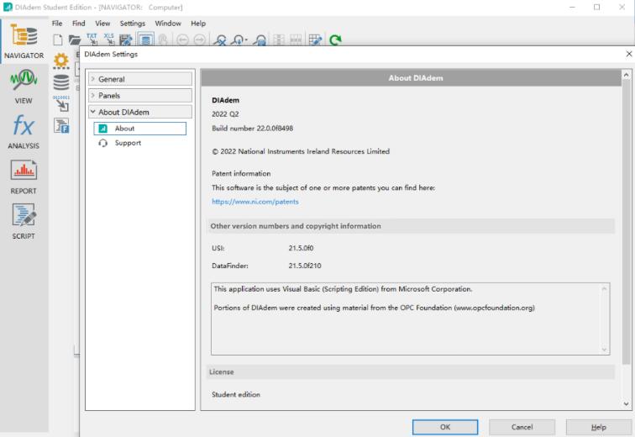Viewport: 635px width, 437px height.
Task: Click the magnifier with cross toolbar icon
Action: coord(220,39)
